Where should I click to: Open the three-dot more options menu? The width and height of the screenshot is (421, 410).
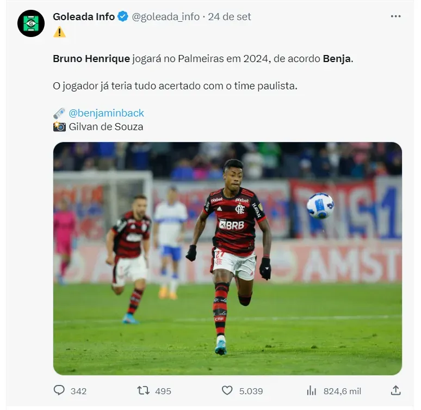395,16
